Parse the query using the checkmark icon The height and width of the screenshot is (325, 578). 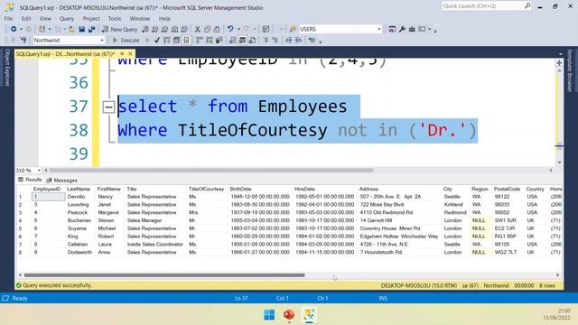click(x=157, y=40)
